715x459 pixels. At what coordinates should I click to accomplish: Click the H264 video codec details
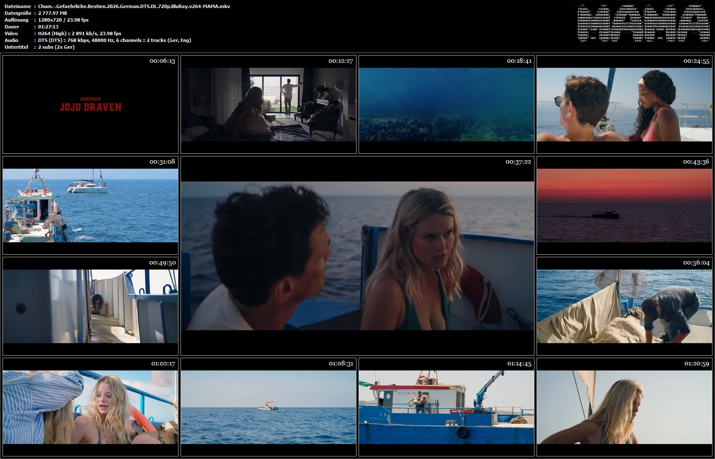80,33
